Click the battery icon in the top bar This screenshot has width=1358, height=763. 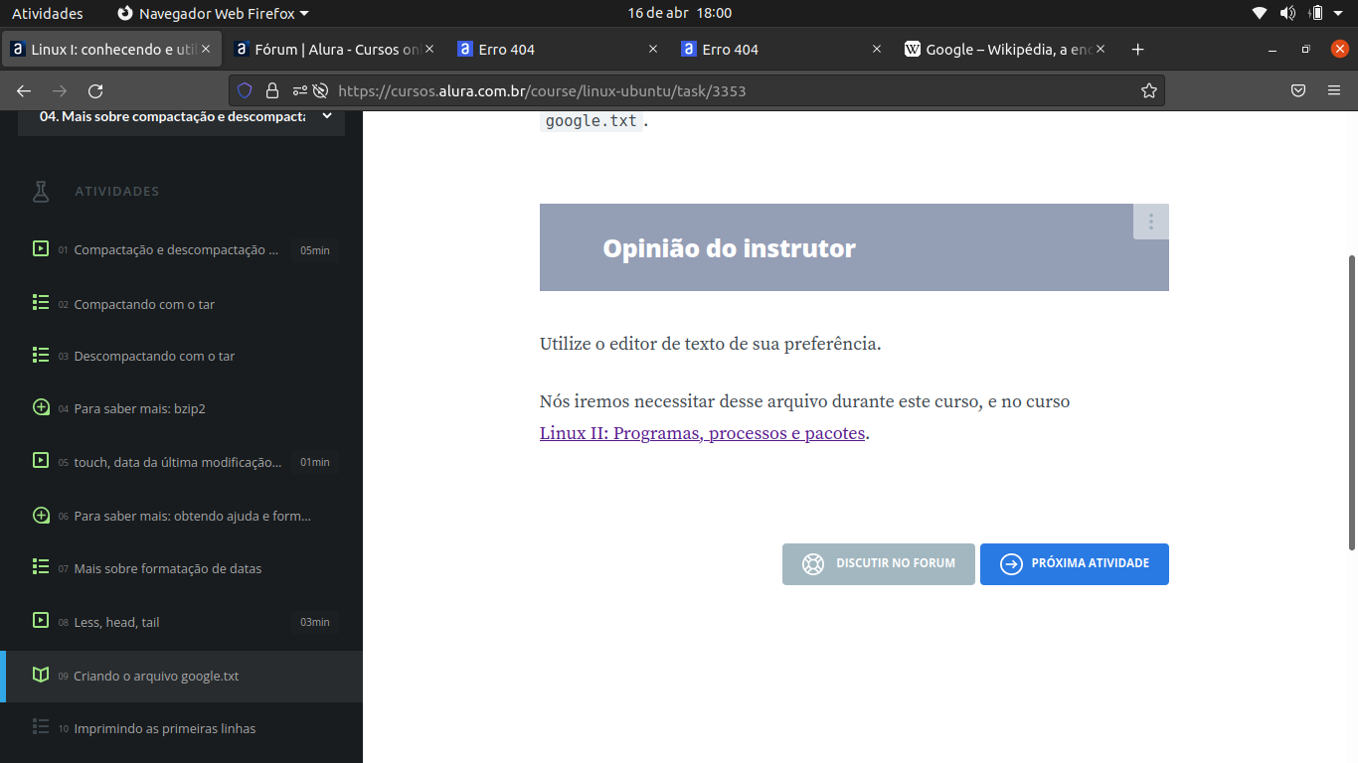coord(1316,13)
